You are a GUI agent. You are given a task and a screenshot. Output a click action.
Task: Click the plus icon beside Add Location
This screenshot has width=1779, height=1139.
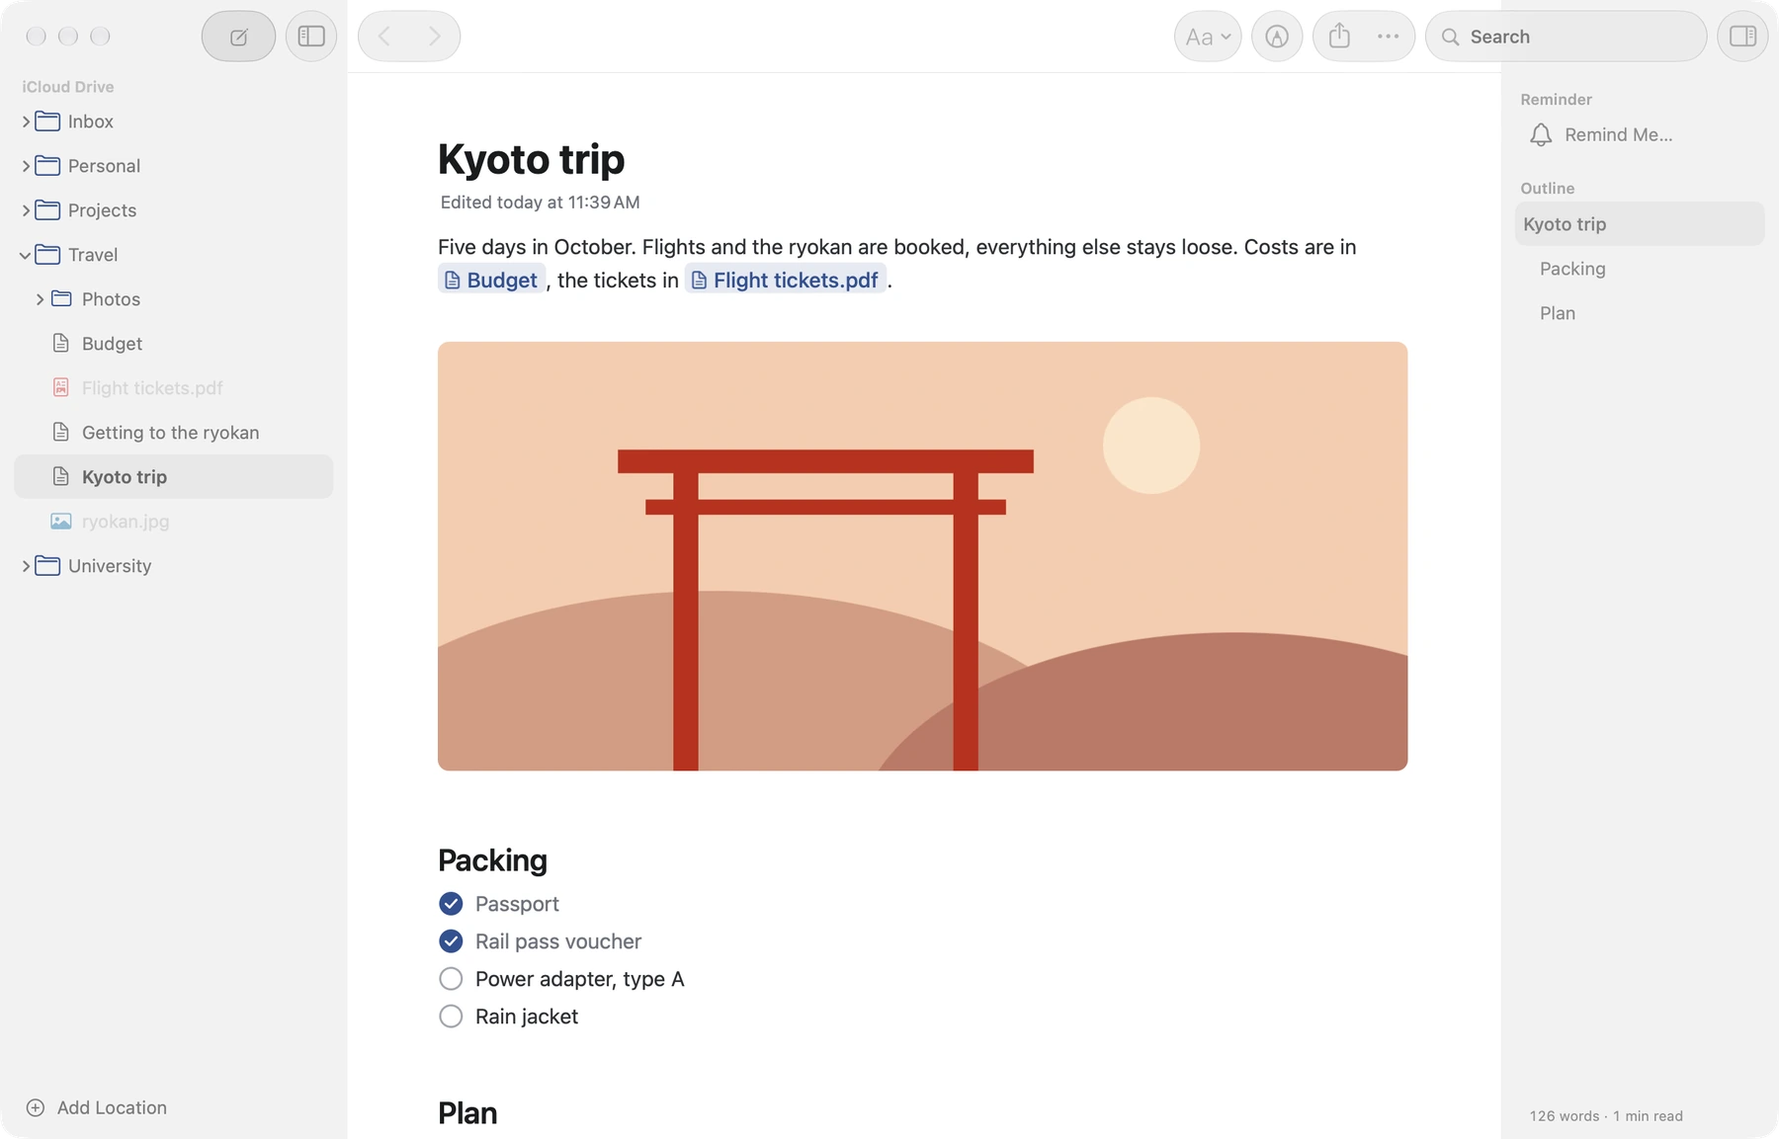coord(36,1107)
